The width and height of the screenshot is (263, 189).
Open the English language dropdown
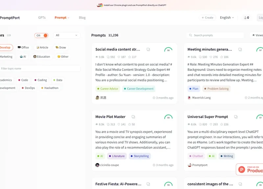(x=227, y=17)
